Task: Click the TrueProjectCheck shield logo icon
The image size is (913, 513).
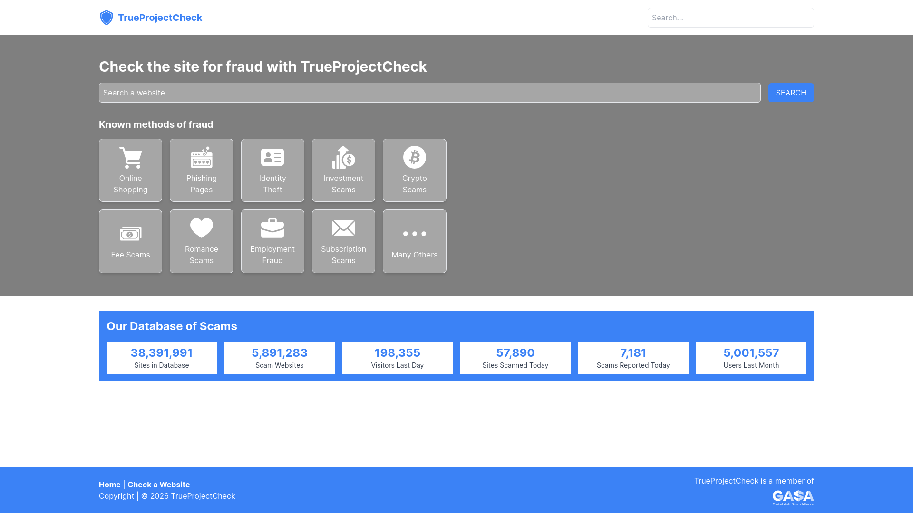Action: (107, 18)
